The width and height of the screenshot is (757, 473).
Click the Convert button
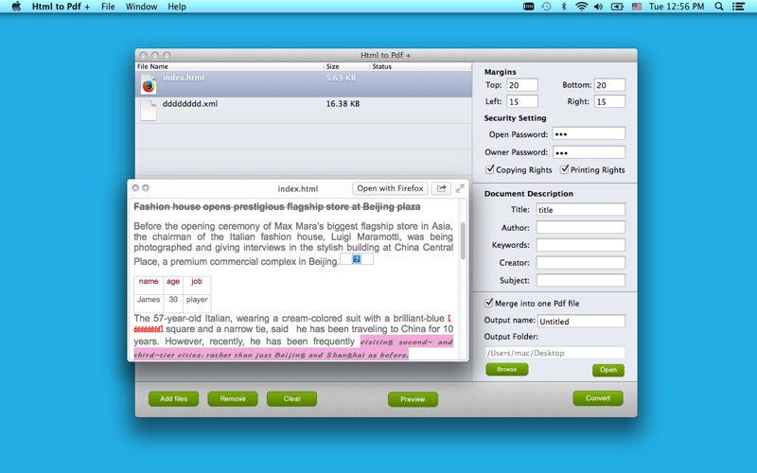pyautogui.click(x=598, y=398)
